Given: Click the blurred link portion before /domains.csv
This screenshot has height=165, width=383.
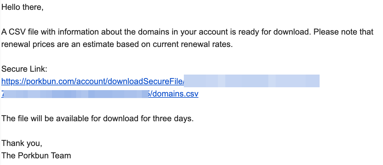Looking at the screenshot, I should tap(76, 94).
